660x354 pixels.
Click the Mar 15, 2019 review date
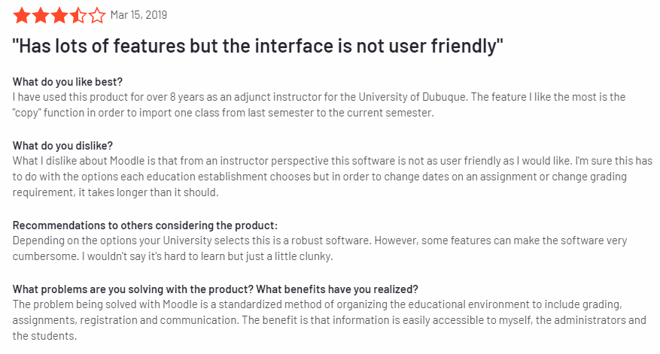[138, 15]
